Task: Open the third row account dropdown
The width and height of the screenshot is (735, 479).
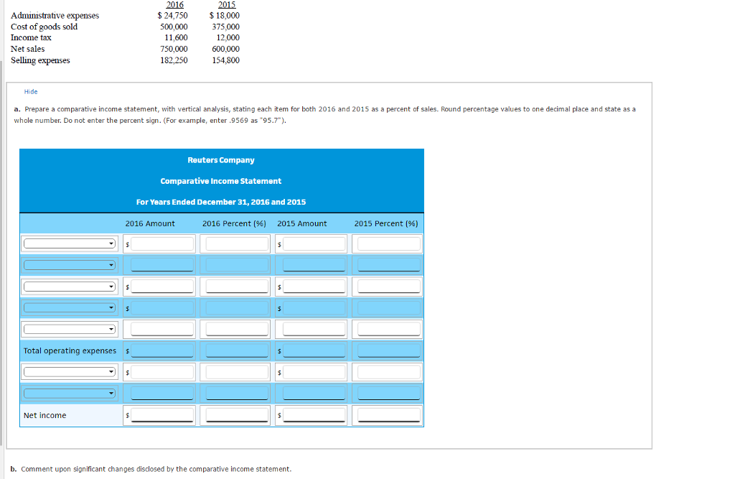Action: coord(70,286)
